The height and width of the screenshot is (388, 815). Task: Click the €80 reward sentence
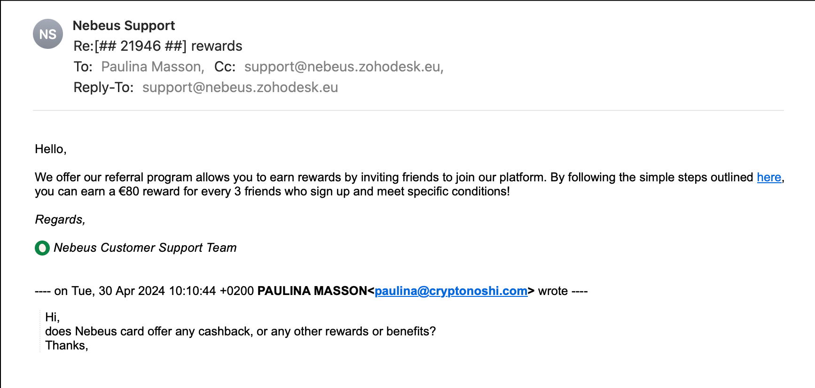(x=272, y=191)
